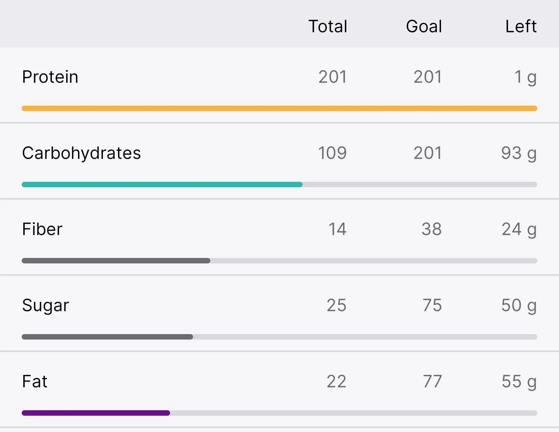Open the Sugar nutrient row
The height and width of the screenshot is (432, 559).
(279, 313)
